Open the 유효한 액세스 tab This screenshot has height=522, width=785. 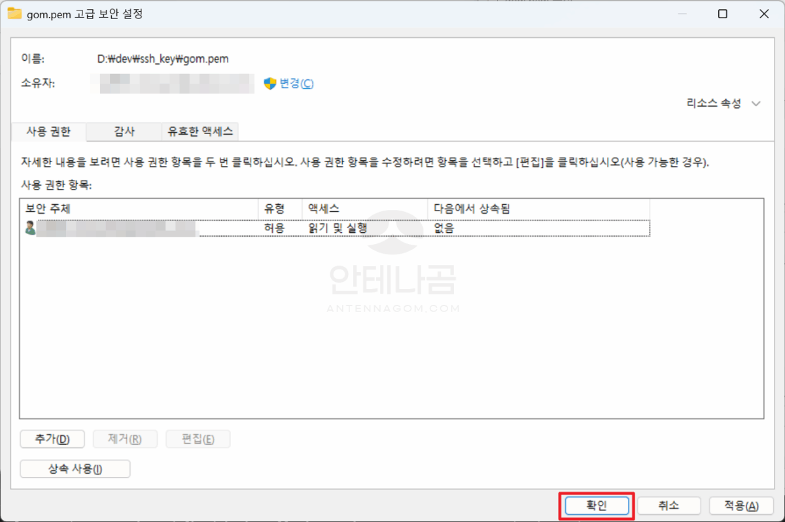pyautogui.click(x=200, y=131)
